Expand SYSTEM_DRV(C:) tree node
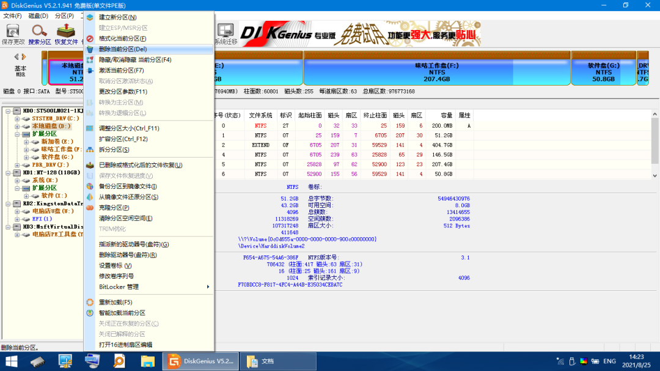 [17, 119]
